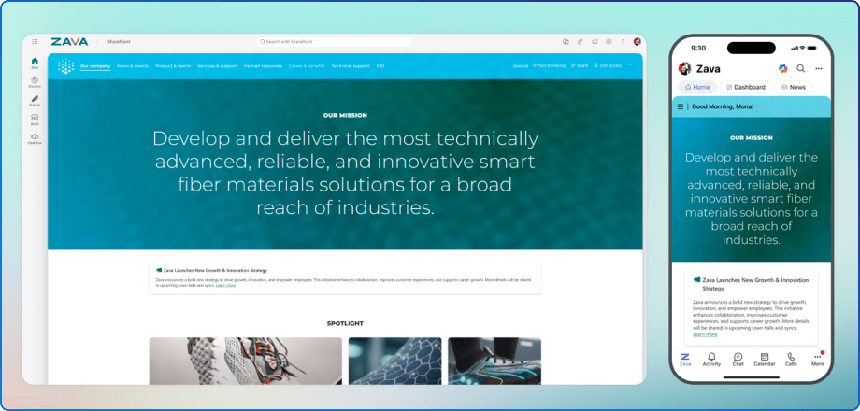Open the settings gear in the suite bar
Viewport: 860px width, 411px height.
(609, 42)
